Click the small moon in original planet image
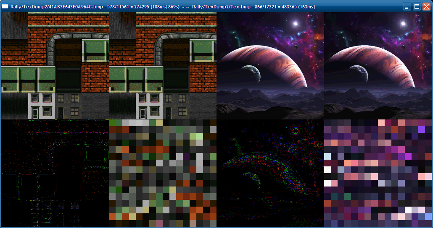The width and height of the screenshot is (433, 228). [250, 73]
